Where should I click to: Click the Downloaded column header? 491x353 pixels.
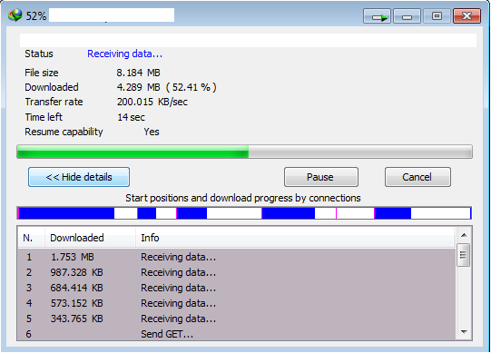click(90, 238)
